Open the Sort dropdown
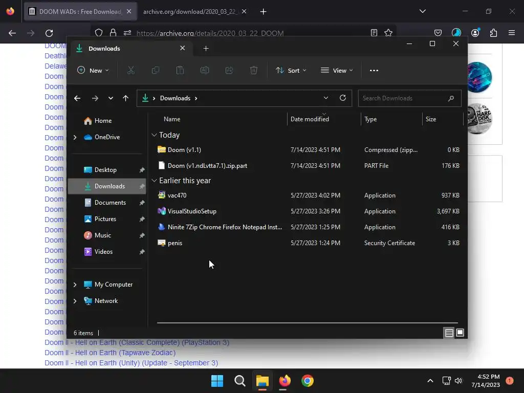 [291, 71]
